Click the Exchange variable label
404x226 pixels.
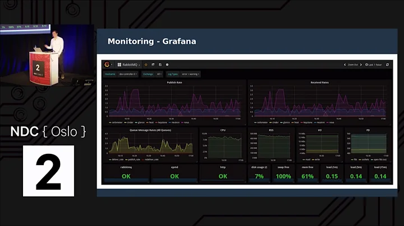click(x=148, y=74)
